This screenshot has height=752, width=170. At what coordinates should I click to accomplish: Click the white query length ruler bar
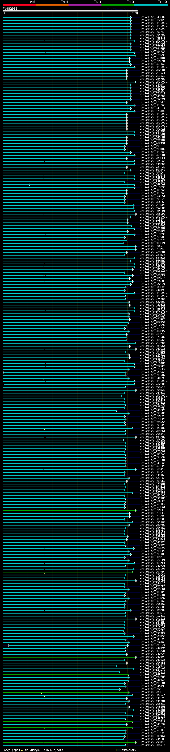[x=70, y=11]
